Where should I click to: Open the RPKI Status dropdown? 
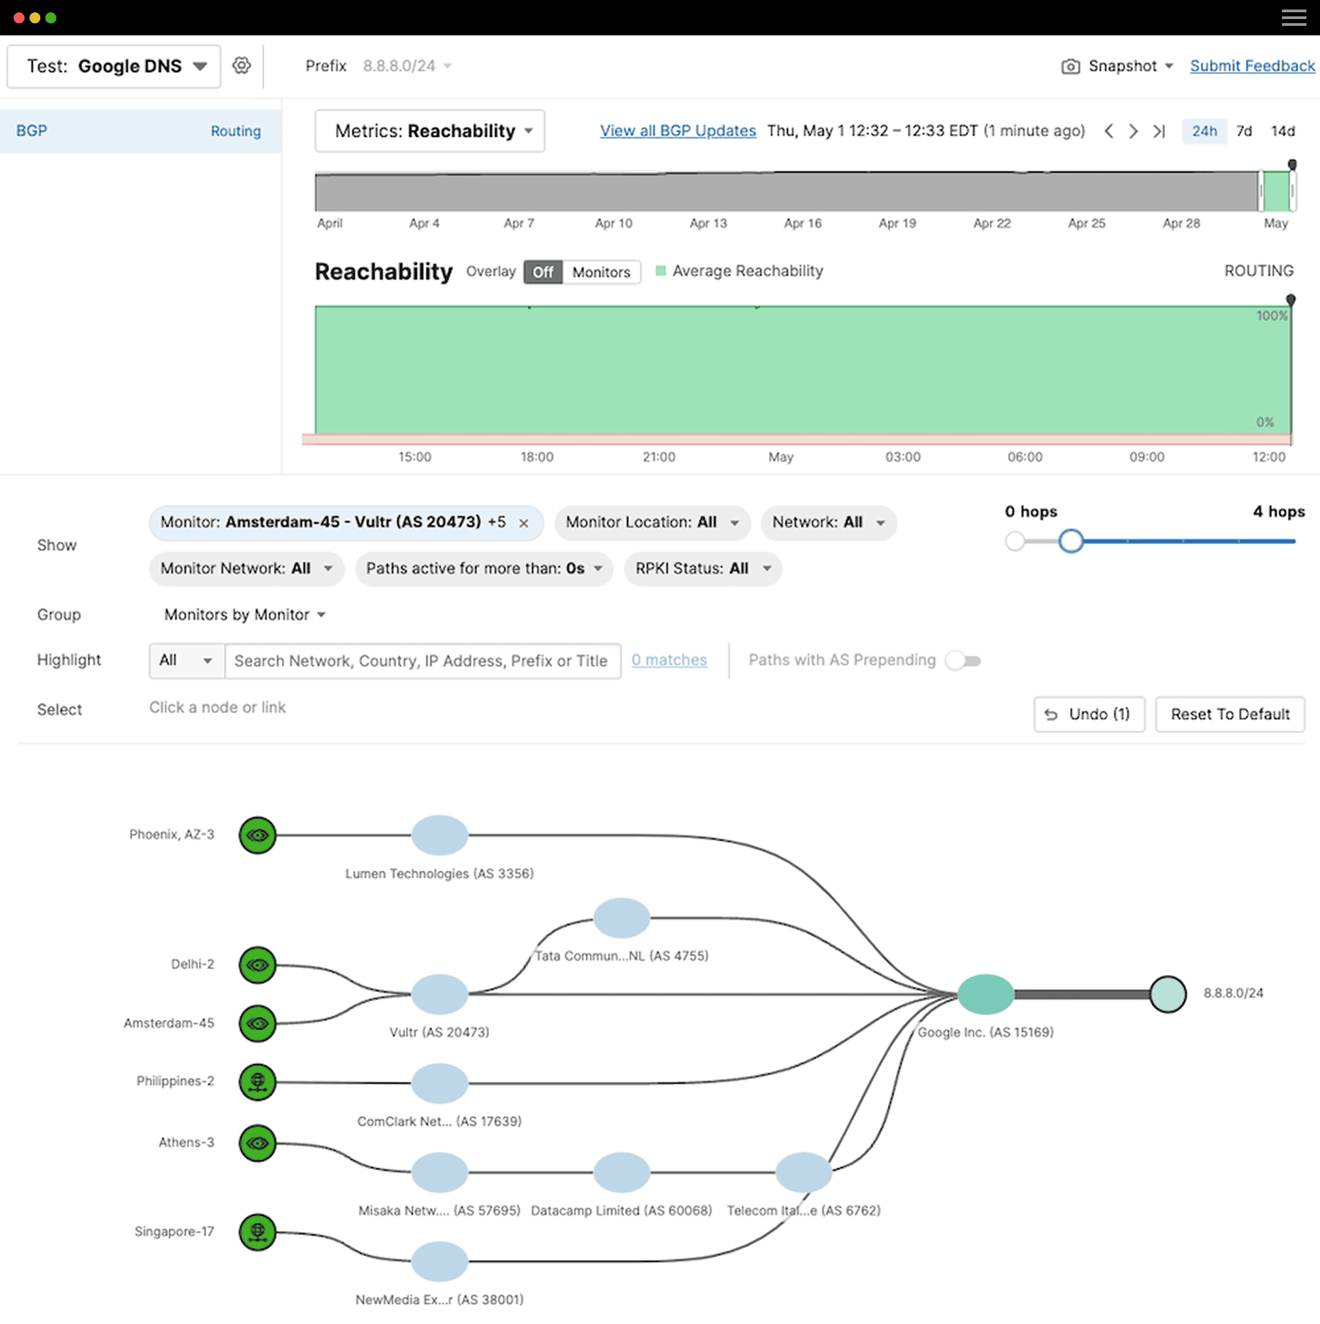[702, 569]
